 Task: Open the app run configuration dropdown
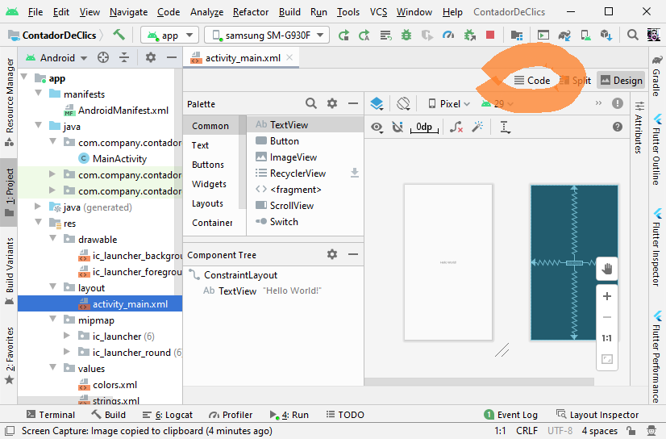click(x=169, y=36)
